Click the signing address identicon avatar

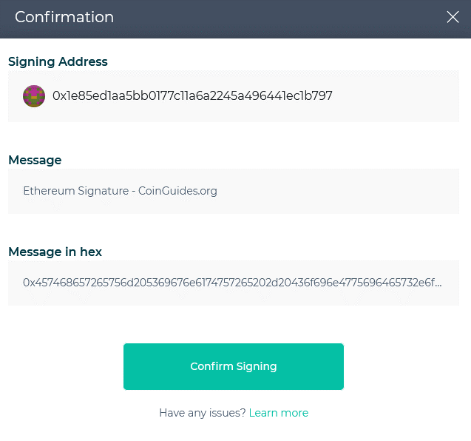click(34, 96)
